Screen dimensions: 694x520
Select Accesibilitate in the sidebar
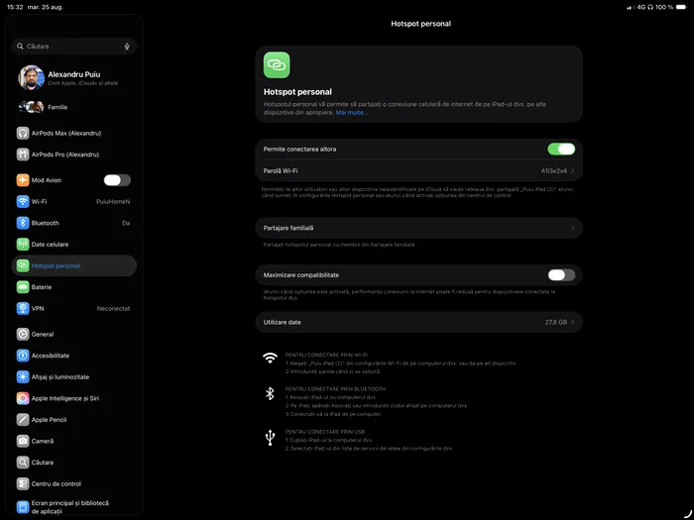[x=74, y=356]
